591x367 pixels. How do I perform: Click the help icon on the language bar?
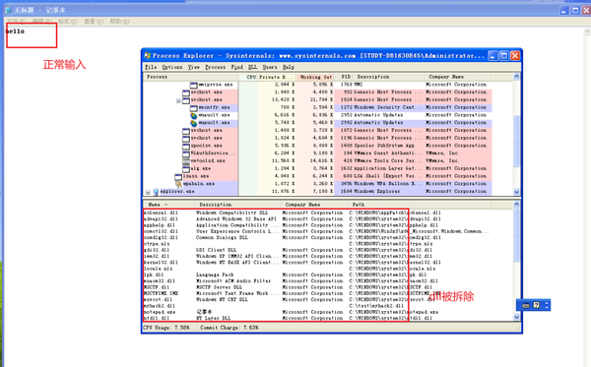coord(537,305)
